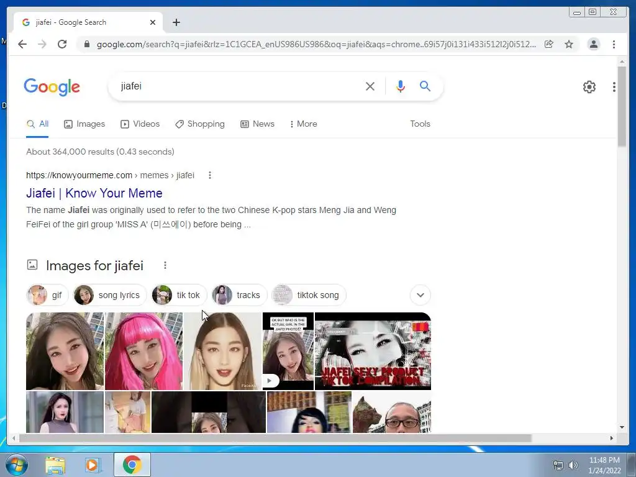The image size is (636, 477).
Task: Click the padlock site info icon
Action: click(x=86, y=44)
